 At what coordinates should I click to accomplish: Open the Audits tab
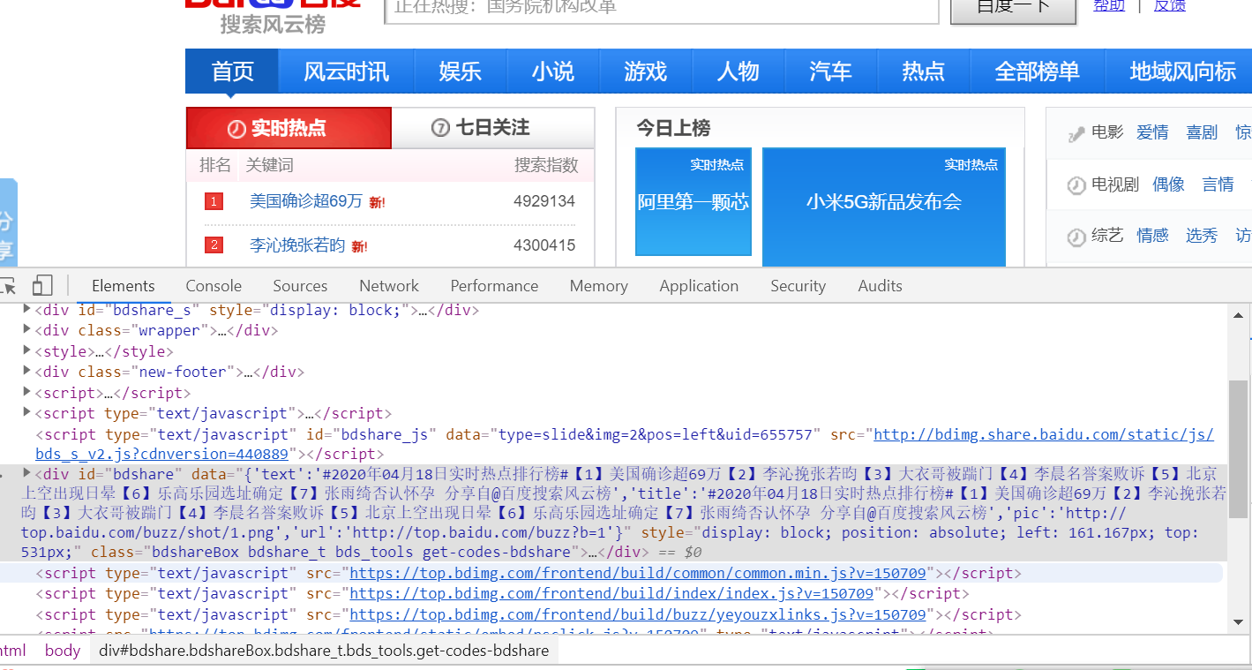(x=880, y=286)
